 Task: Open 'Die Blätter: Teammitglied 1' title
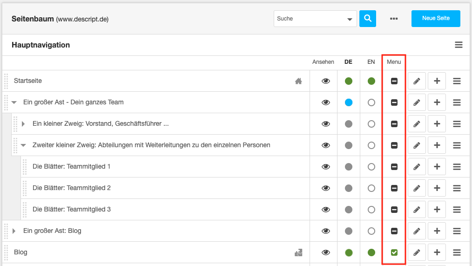[71, 167]
